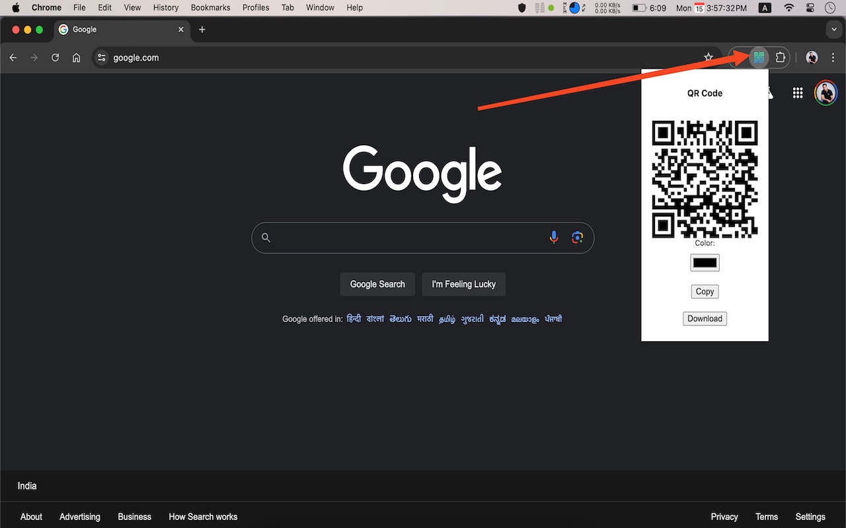The width and height of the screenshot is (846, 528).
Task: Click the Google Search button
Action: coord(377,284)
